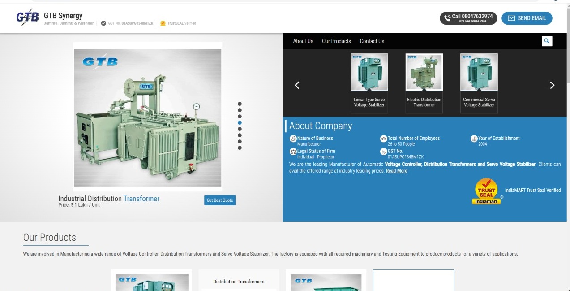
Task: Click the IndiaMART Trust Seal emblem
Action: 486,191
